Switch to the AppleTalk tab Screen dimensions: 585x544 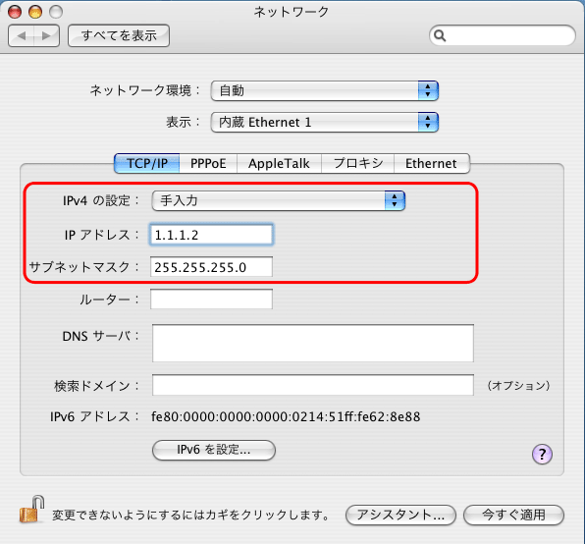click(279, 163)
